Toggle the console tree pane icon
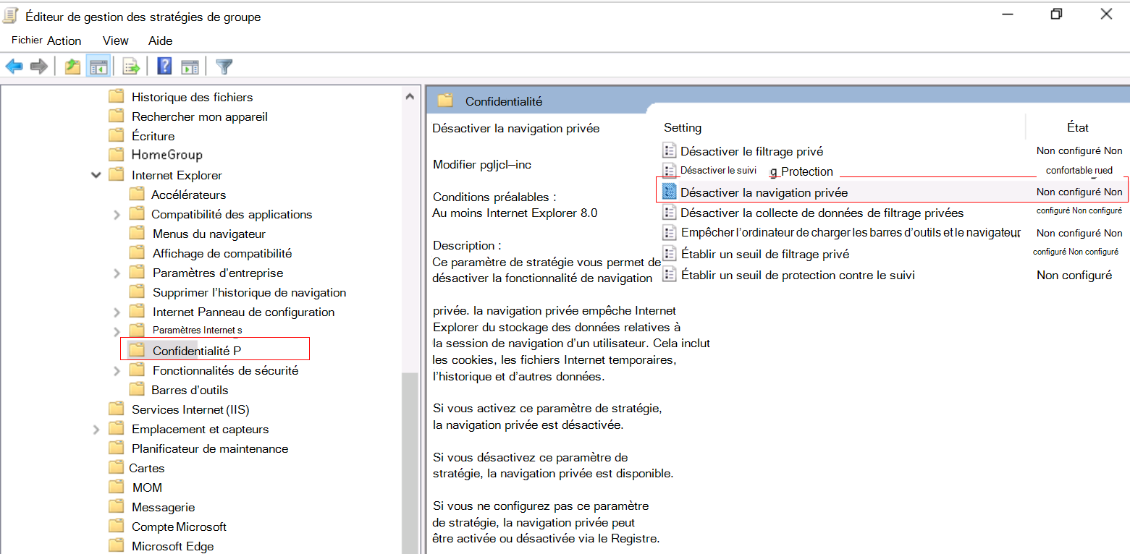 (98, 66)
